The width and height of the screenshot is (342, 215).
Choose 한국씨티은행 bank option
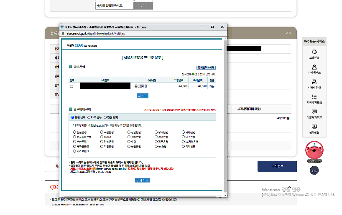tap(74, 137)
